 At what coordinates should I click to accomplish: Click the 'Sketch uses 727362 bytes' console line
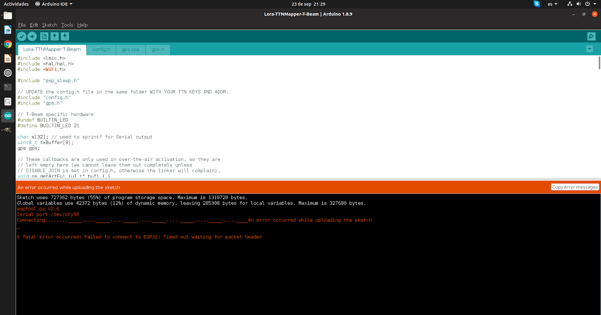132,198
